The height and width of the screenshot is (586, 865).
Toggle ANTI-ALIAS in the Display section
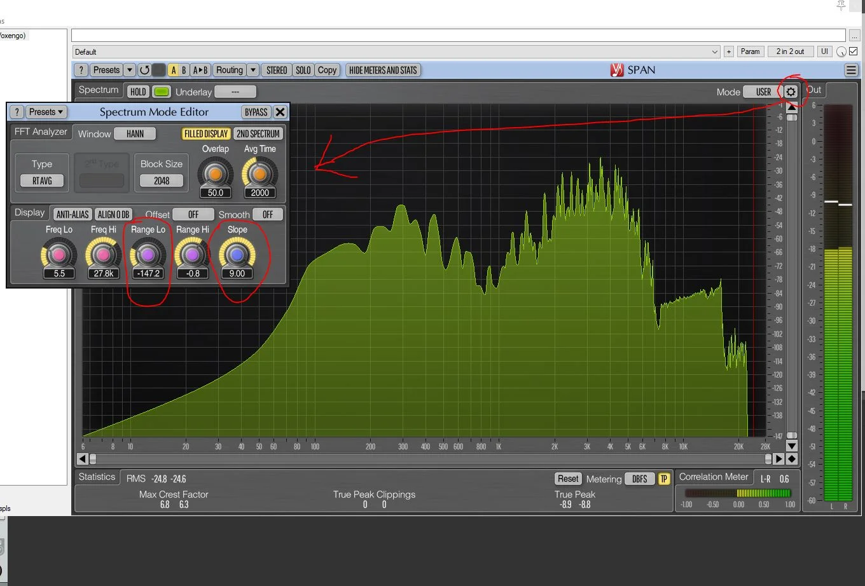pyautogui.click(x=73, y=214)
